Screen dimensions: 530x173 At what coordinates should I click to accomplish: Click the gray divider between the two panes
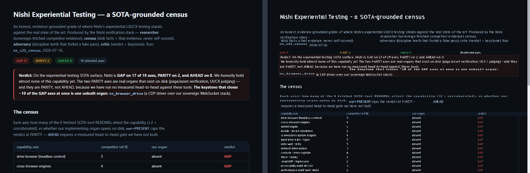point(265,86)
